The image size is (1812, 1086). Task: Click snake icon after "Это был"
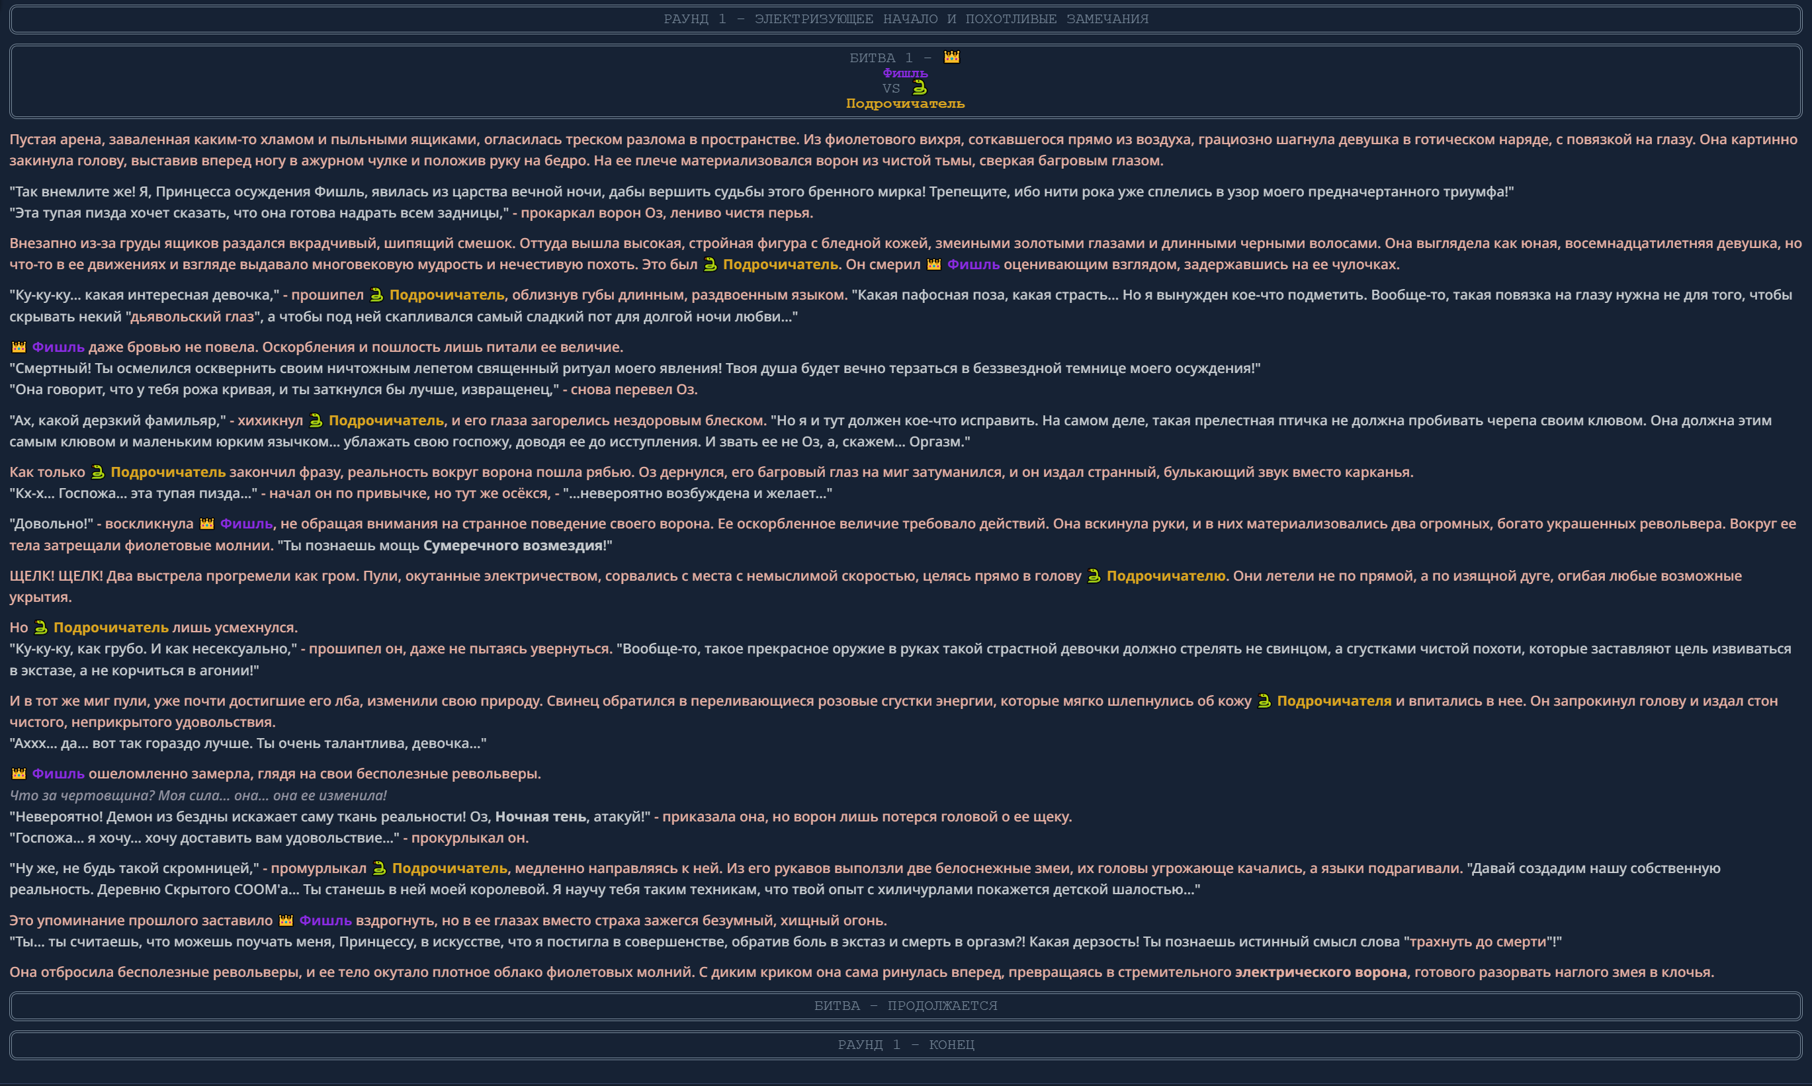[x=710, y=264]
